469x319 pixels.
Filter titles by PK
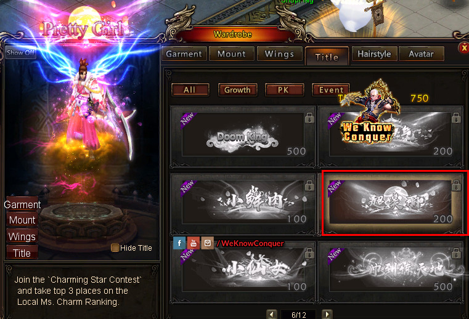point(284,90)
